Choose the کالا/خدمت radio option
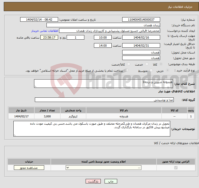 click(128, 64)
